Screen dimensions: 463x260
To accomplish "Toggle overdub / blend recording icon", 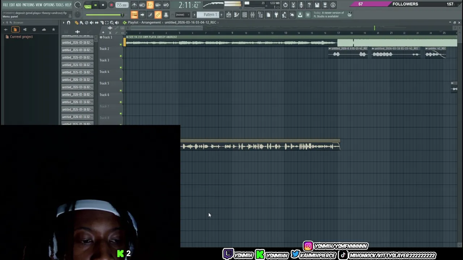I will 158,5.
